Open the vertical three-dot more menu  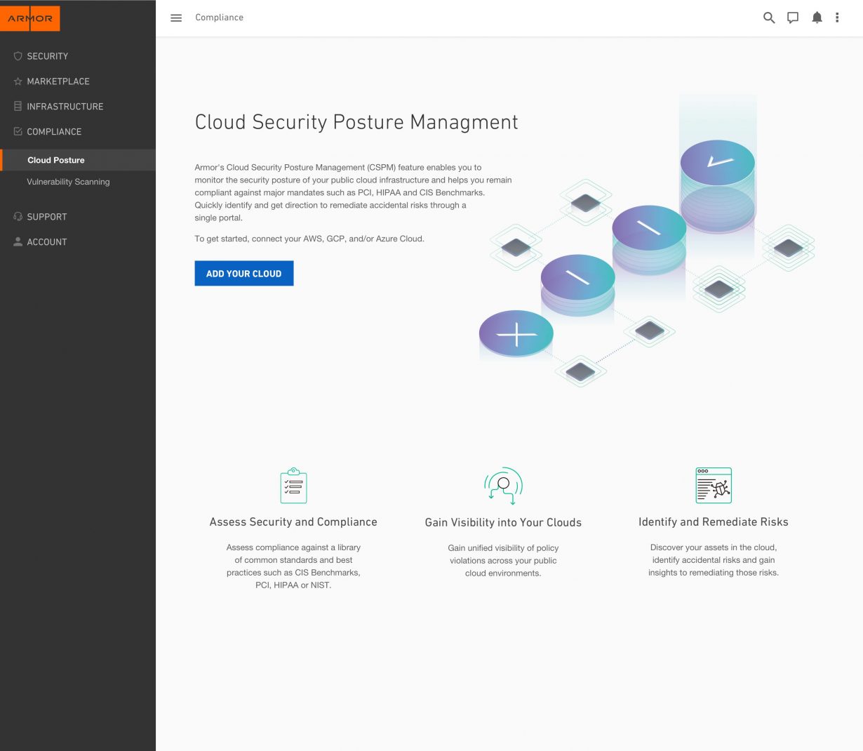(x=837, y=18)
